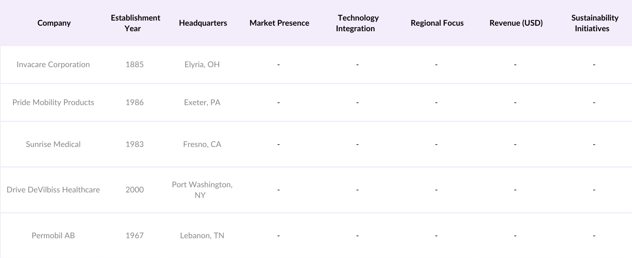This screenshot has width=632, height=258.
Task: Select the Regional Focus column header
Action: 437,23
